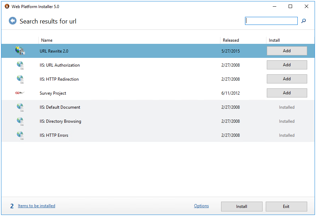Select the IIS: HTTP Errors row name
The width and height of the screenshot is (316, 216).
pos(54,135)
